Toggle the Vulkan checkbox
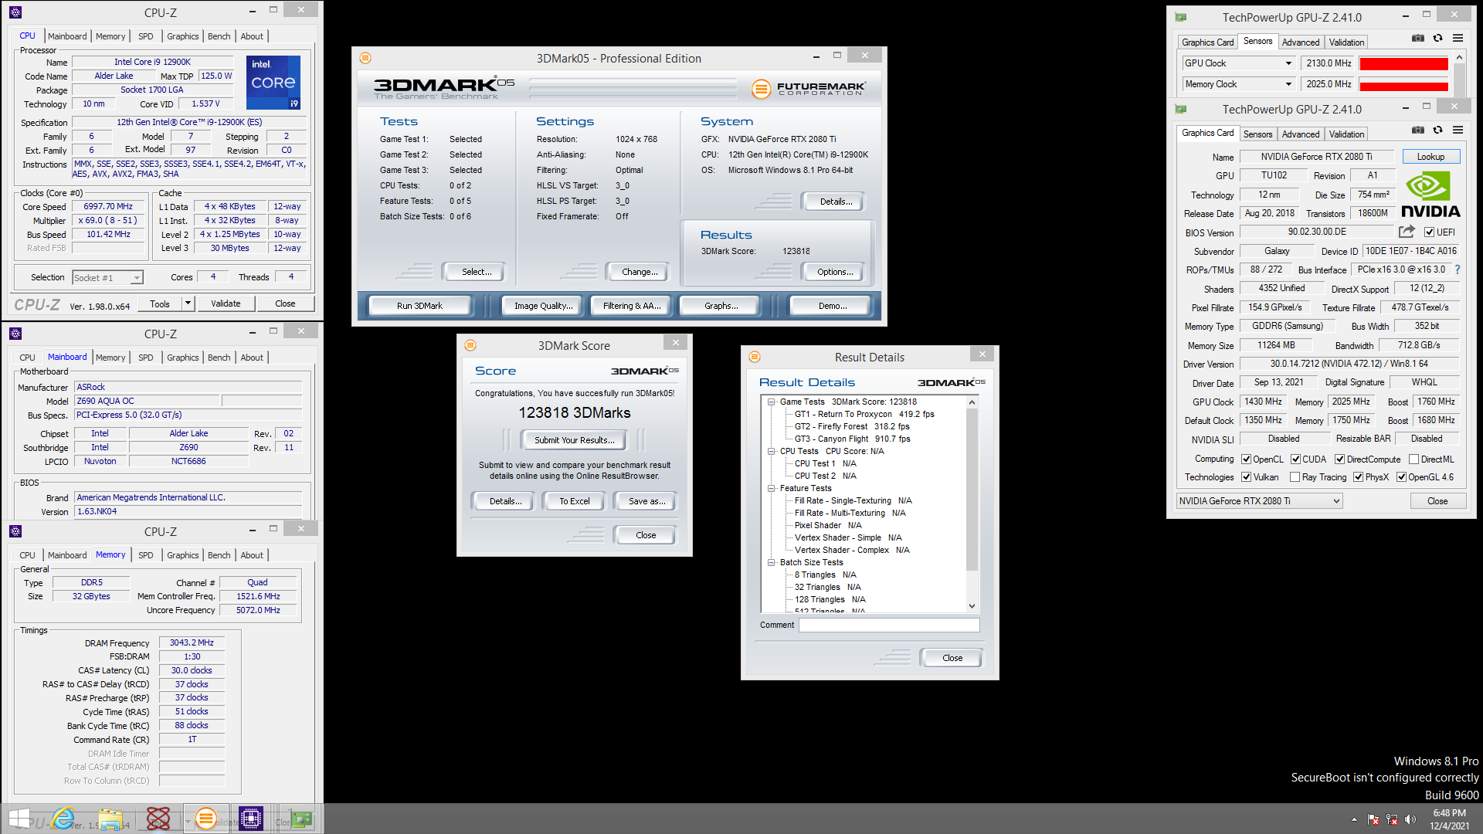This screenshot has width=1483, height=834. (x=1246, y=477)
